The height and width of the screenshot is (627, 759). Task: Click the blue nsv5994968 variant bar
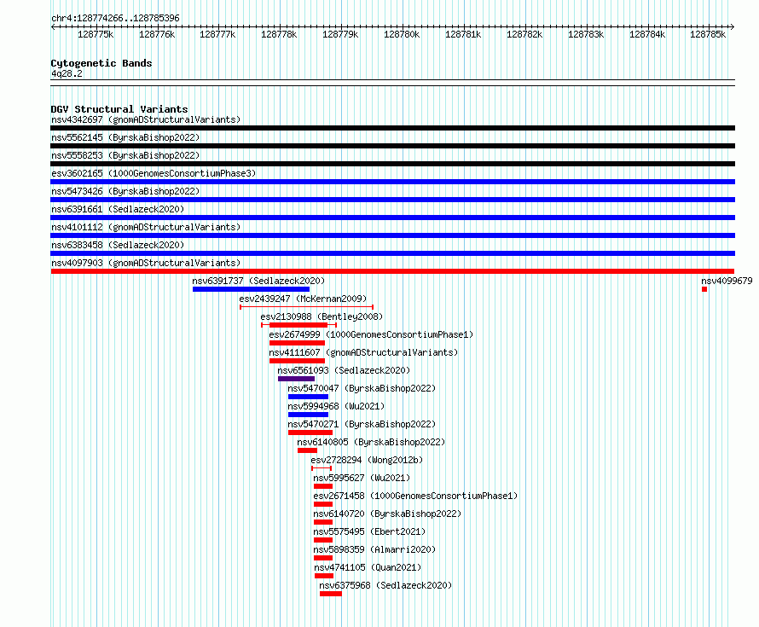[309, 415]
